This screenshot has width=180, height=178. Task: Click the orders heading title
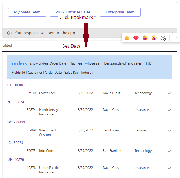click(x=19, y=63)
